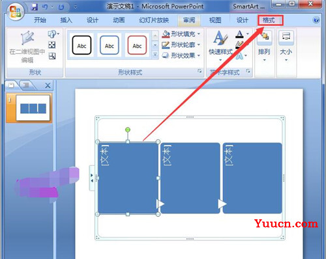This screenshot has width=326, height=259.
Task: Save the presentation via Quick Access icon
Action: coord(34,7)
